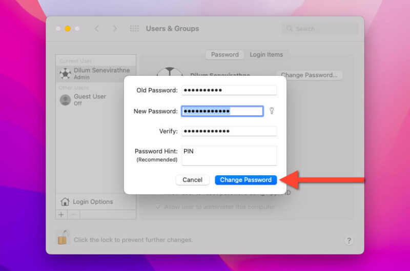Screen dimensions: 410x271
Task: Click the dimmed Change Password… button
Action: point(309,75)
